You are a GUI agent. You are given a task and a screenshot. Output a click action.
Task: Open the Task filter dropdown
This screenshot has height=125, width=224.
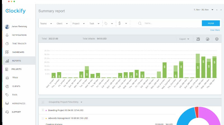click(94, 23)
